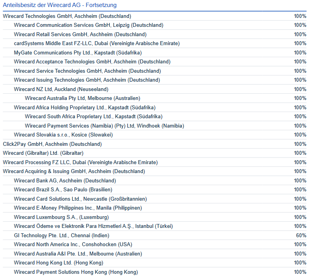
Task: Click 'Wirecard Retail Services GmbH, Aschheim' row
Action: coord(155,34)
